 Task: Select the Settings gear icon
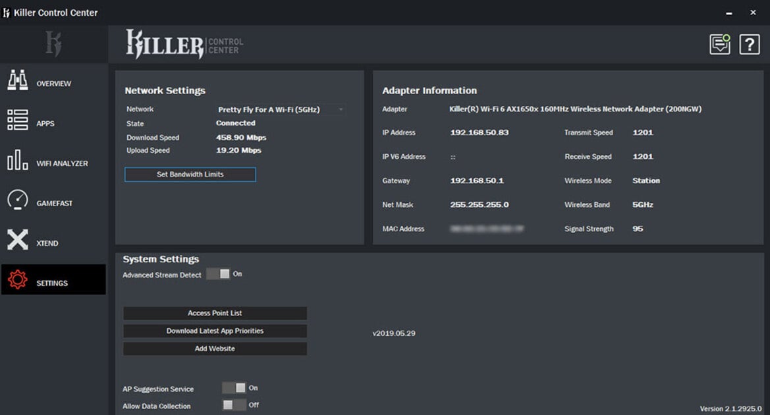pyautogui.click(x=18, y=279)
